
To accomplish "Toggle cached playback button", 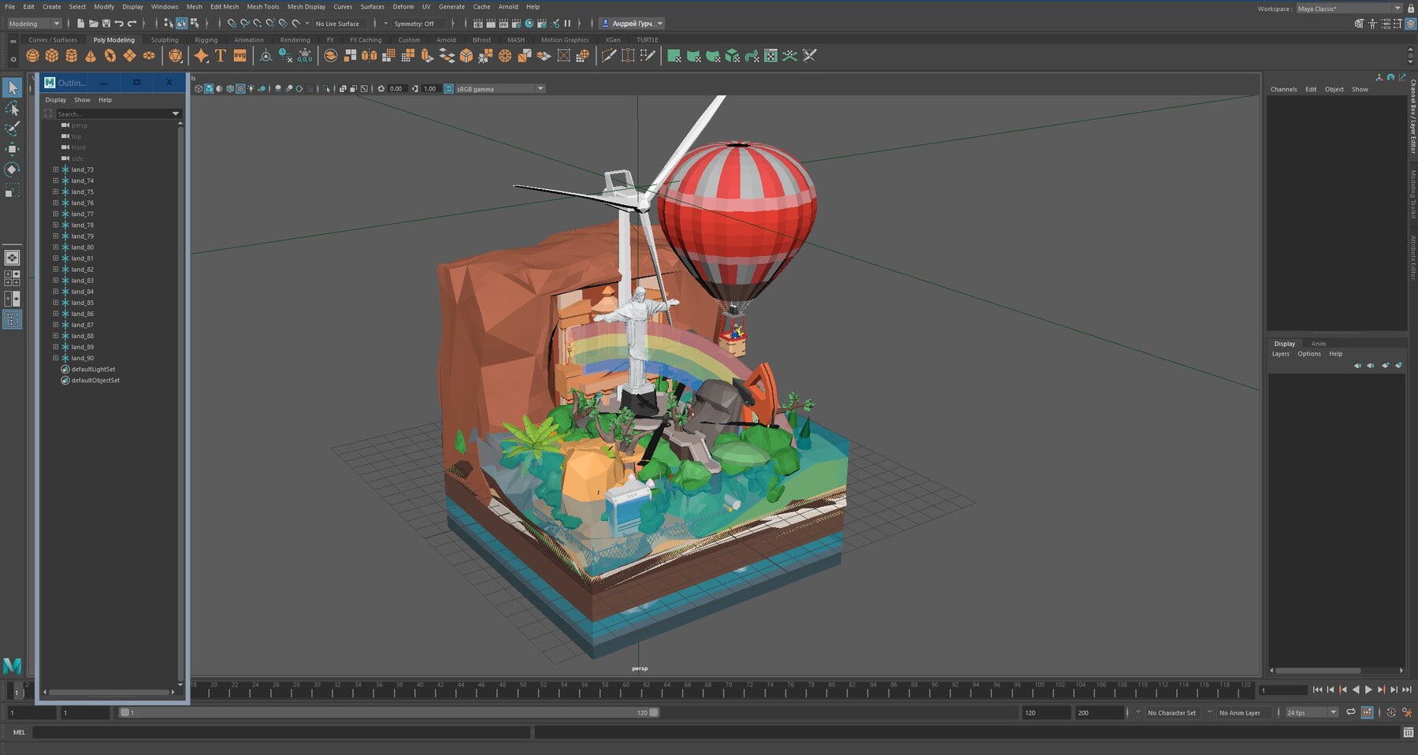I will tap(1367, 712).
